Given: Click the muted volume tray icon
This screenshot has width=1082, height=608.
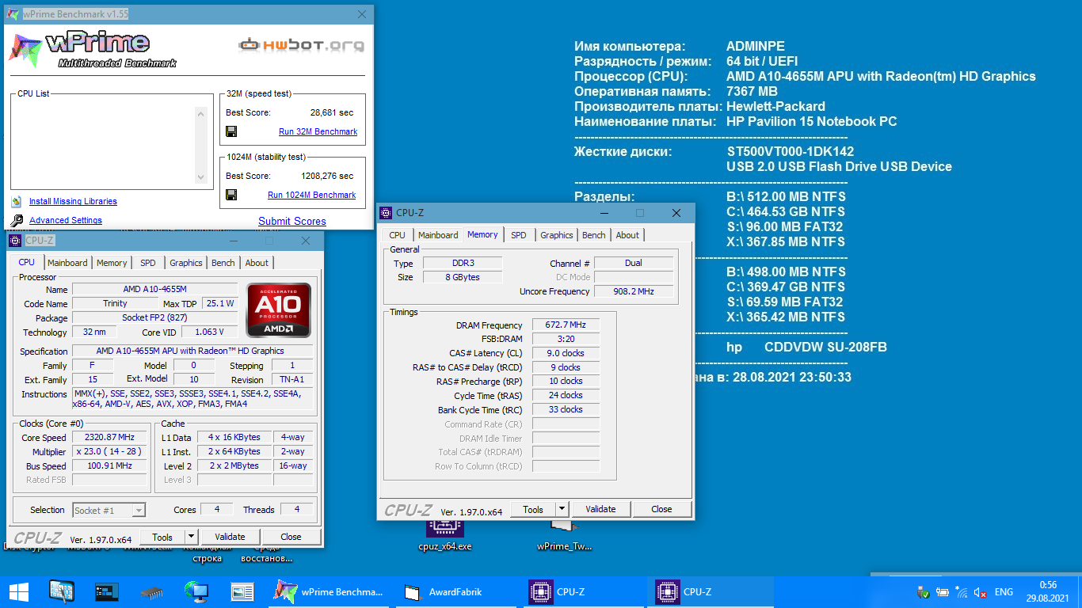Looking at the screenshot, I should pos(981,592).
